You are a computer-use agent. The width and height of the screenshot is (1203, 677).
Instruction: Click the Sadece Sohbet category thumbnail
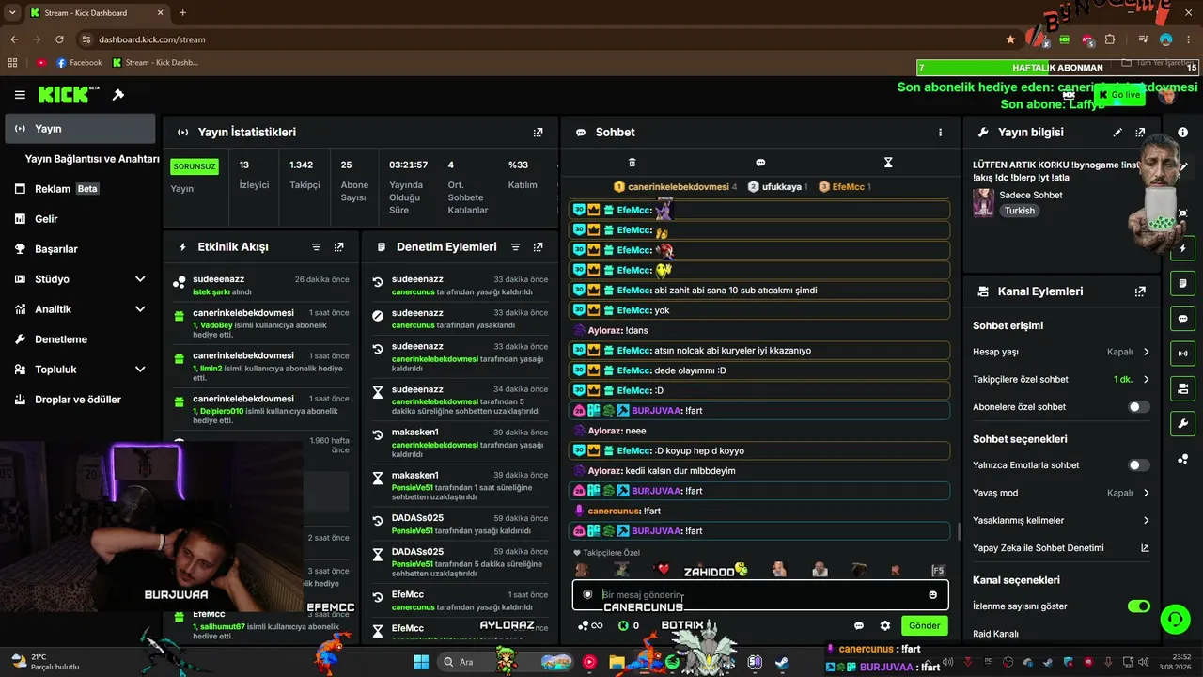pyautogui.click(x=984, y=203)
